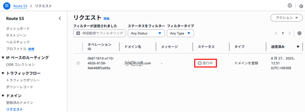This screenshot has width=305, height=112.
Task: Click the タイプ column header
Action: [239, 47]
